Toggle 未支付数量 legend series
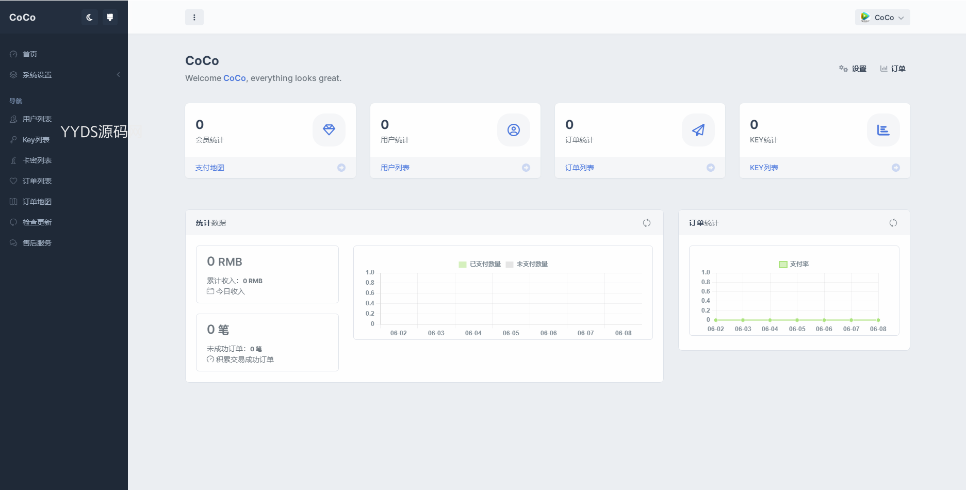 click(x=527, y=264)
